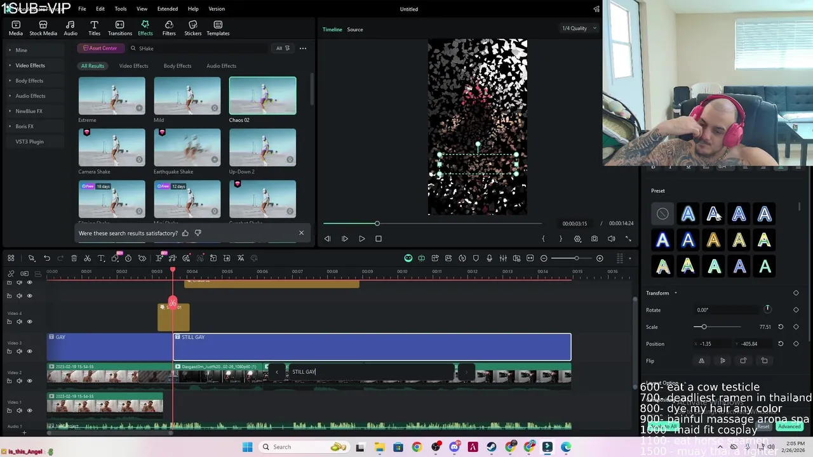Viewport: 813px width, 457px height.
Task: Take a snapshot with camera icon
Action: [595, 239]
